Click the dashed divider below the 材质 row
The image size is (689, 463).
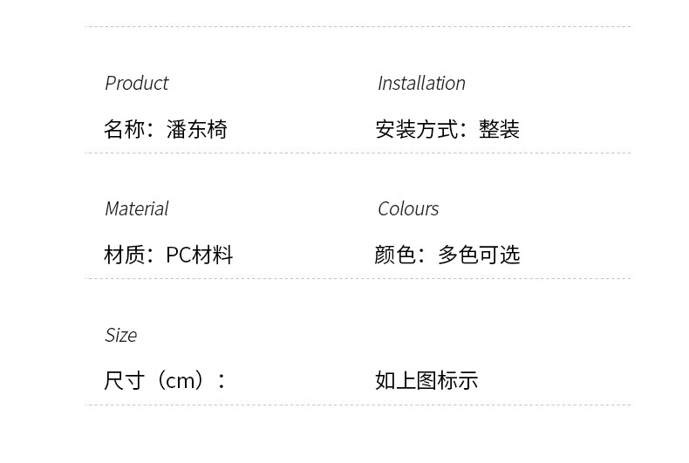click(x=358, y=278)
